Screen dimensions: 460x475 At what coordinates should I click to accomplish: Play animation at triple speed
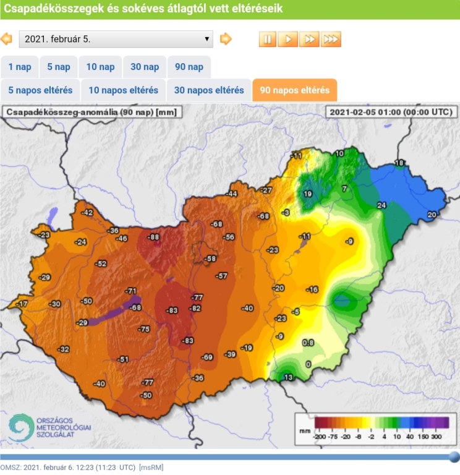point(331,40)
